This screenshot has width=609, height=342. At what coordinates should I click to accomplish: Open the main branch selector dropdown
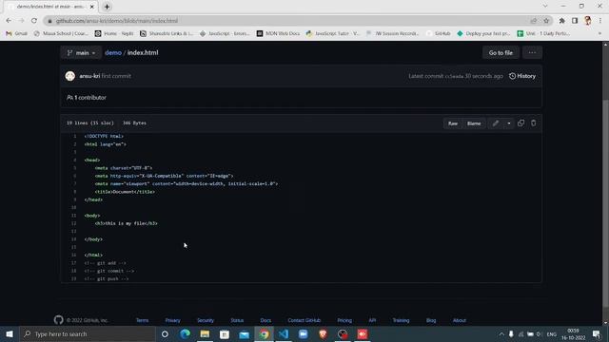point(81,53)
